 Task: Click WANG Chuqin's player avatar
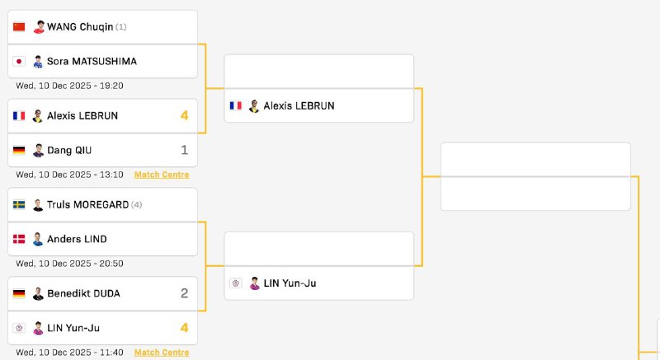(x=38, y=27)
